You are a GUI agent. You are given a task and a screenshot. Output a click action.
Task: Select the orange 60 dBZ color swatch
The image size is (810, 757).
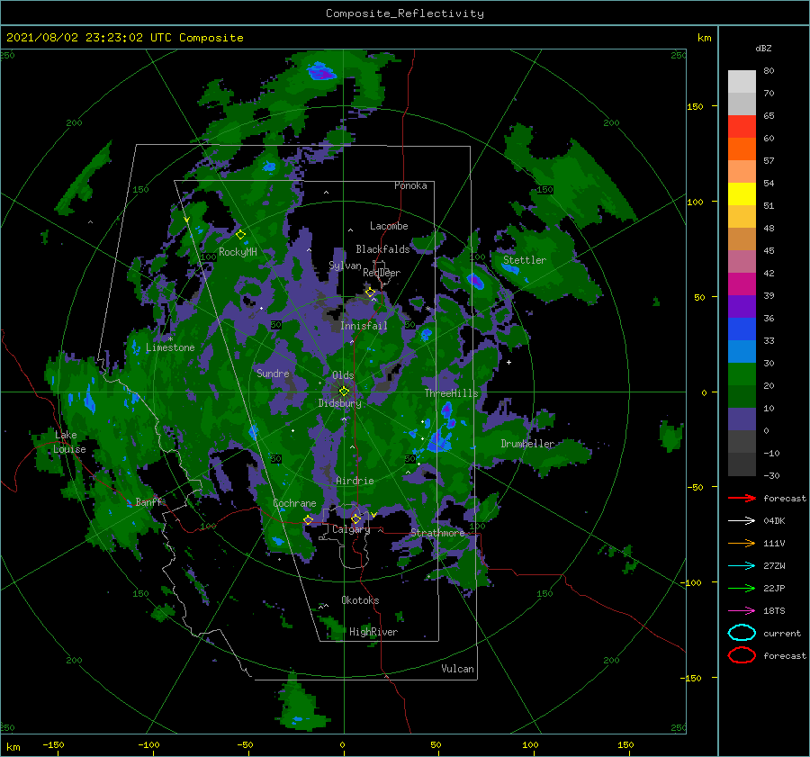point(742,149)
